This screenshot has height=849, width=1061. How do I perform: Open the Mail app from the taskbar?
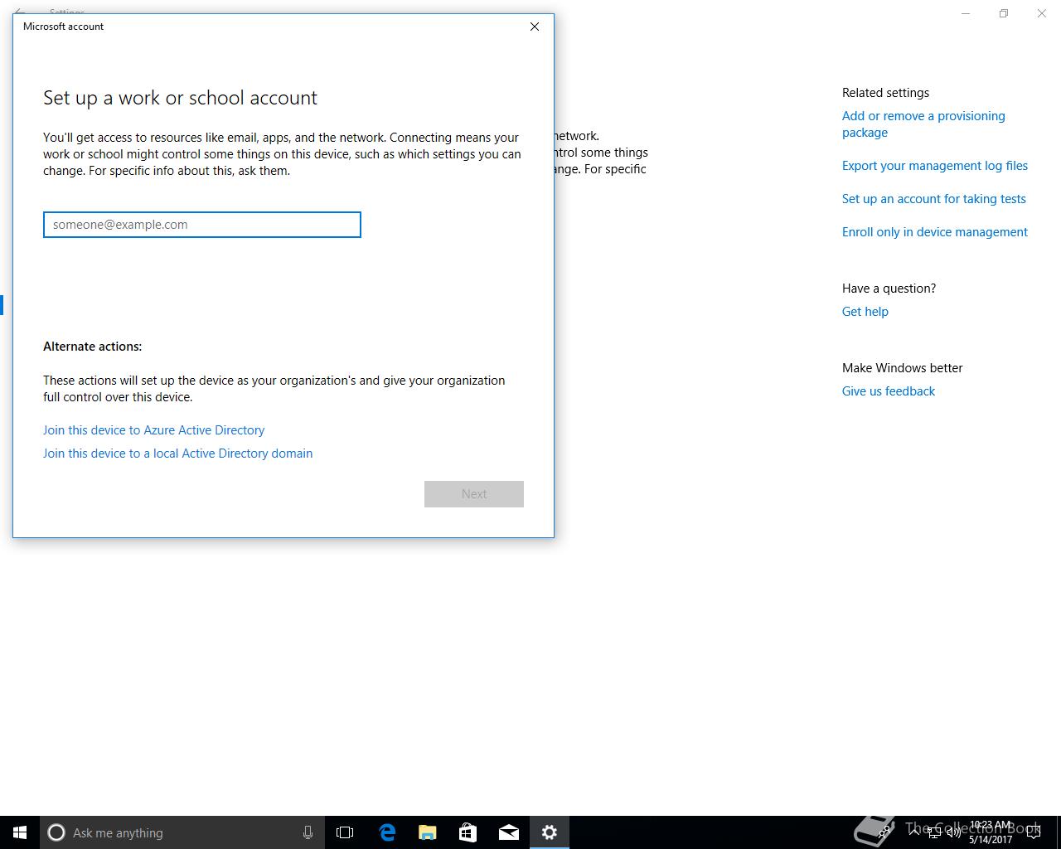coord(508,832)
